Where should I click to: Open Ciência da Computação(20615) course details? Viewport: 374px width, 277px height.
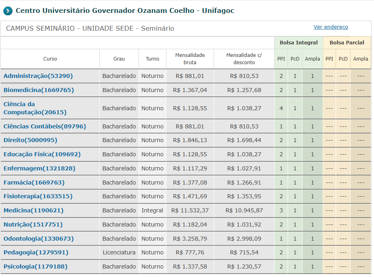[35, 108]
